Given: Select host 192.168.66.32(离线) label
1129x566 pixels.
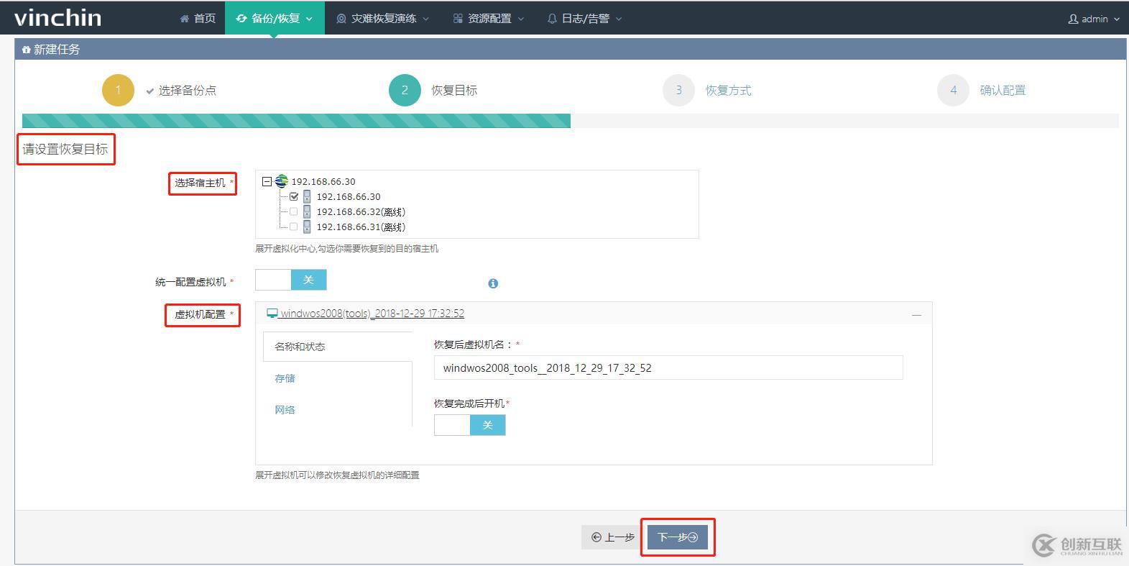Looking at the screenshot, I should [x=361, y=211].
